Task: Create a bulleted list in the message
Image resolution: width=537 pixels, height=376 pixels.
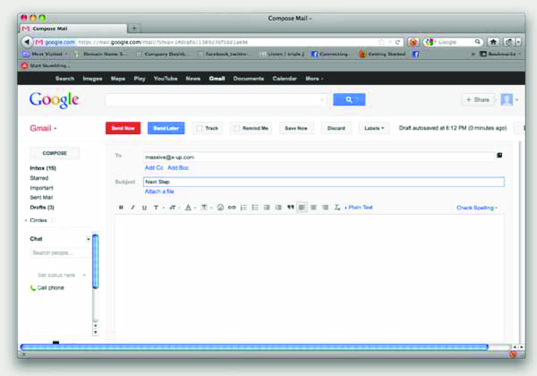Action: tap(255, 207)
